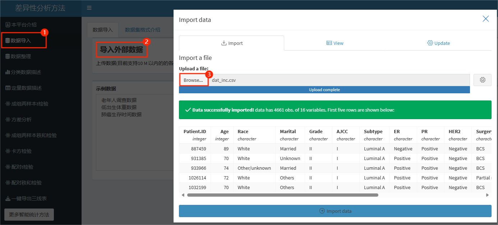
Task: Select the Import tab
Action: click(x=232, y=43)
